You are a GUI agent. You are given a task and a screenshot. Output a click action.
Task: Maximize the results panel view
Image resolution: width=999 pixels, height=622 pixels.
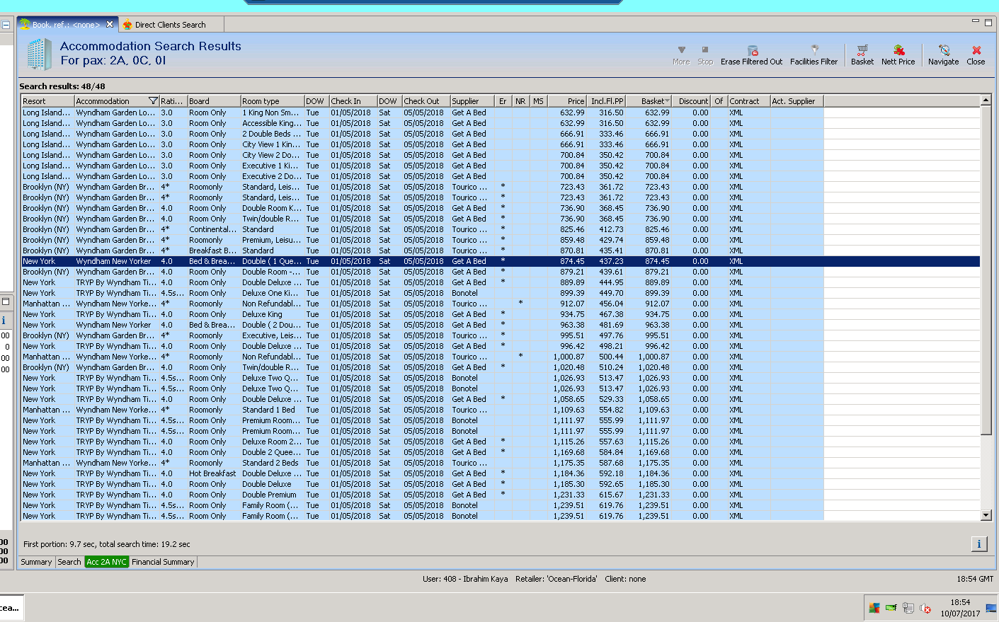988,22
